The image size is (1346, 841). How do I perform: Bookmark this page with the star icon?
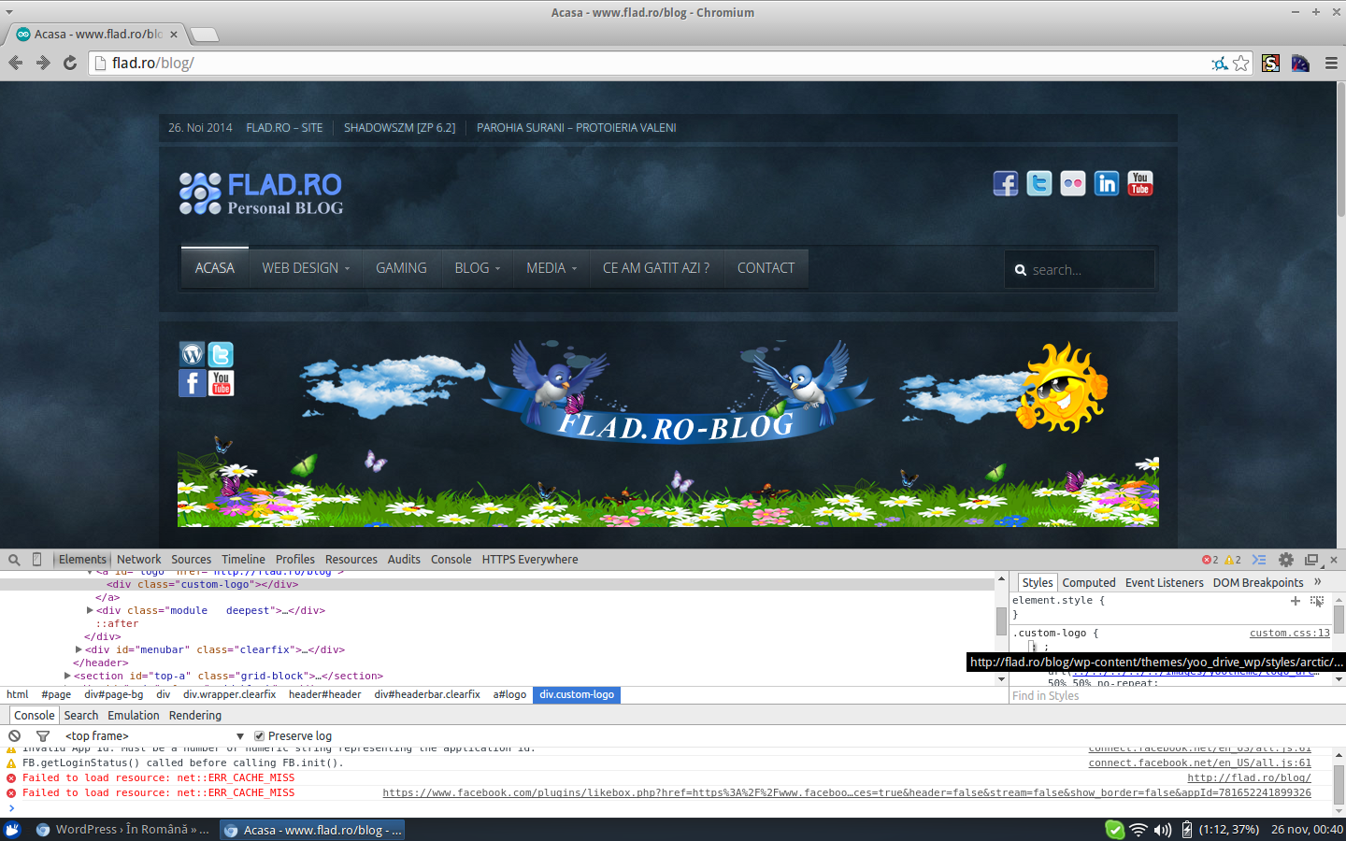1240,64
